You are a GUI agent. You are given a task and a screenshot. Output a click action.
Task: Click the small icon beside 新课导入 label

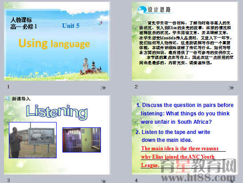[x=7, y=98]
